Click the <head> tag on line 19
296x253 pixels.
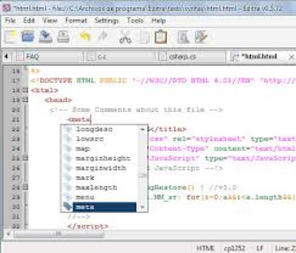58,100
